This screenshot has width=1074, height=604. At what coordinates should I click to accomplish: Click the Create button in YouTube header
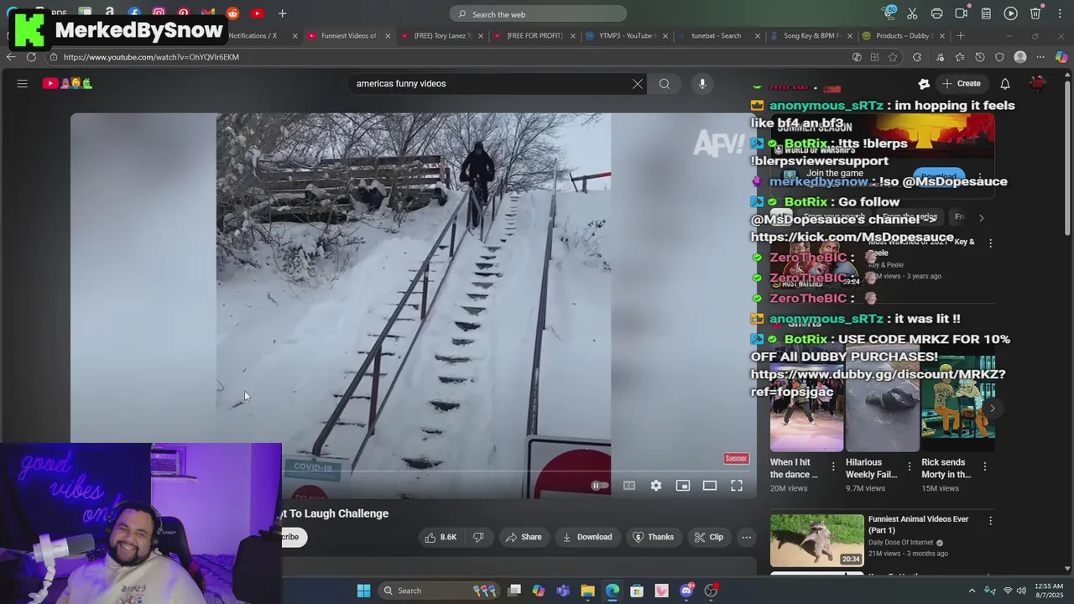point(962,84)
